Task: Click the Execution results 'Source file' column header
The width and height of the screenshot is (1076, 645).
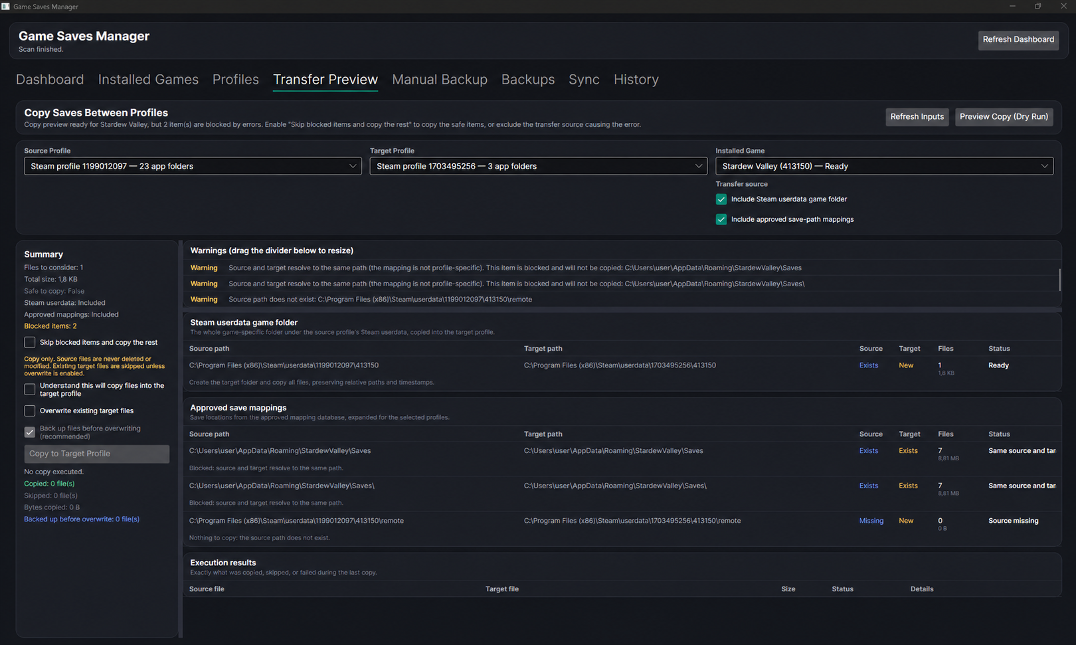Action: [x=207, y=589]
